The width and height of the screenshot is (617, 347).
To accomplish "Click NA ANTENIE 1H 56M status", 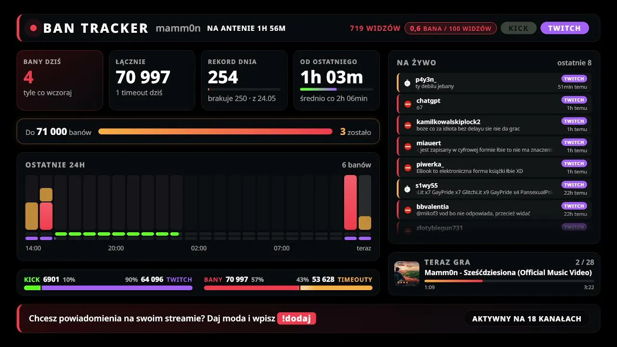I will [246, 28].
